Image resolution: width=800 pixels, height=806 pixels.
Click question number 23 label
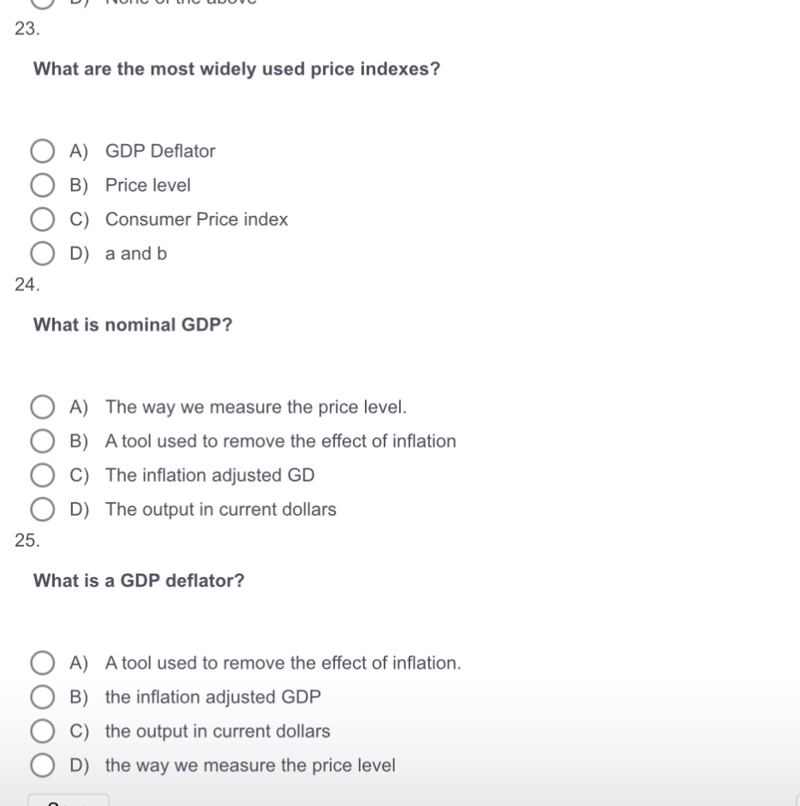point(26,29)
